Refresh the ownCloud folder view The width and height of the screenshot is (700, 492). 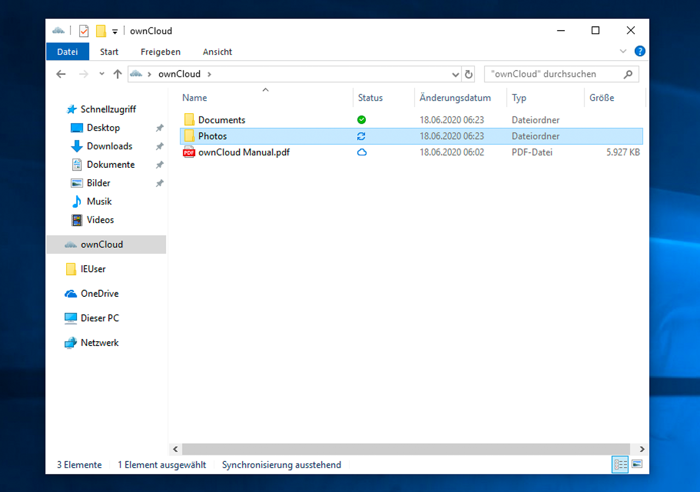pyautogui.click(x=468, y=74)
